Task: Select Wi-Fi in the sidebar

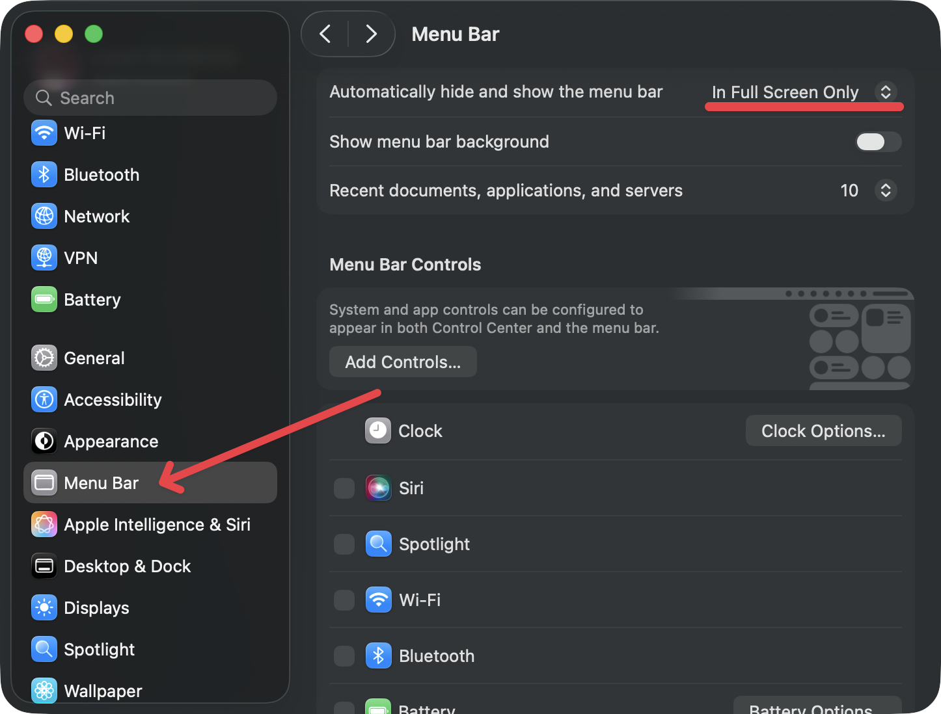Action: [x=150, y=133]
